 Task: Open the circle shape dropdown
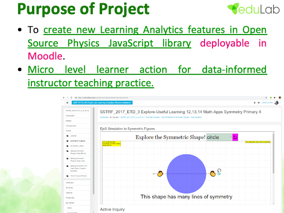pyautogui.click(x=219, y=137)
